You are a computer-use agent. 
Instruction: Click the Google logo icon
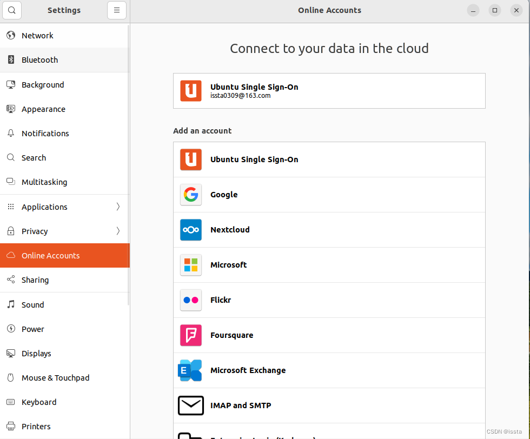tap(191, 195)
